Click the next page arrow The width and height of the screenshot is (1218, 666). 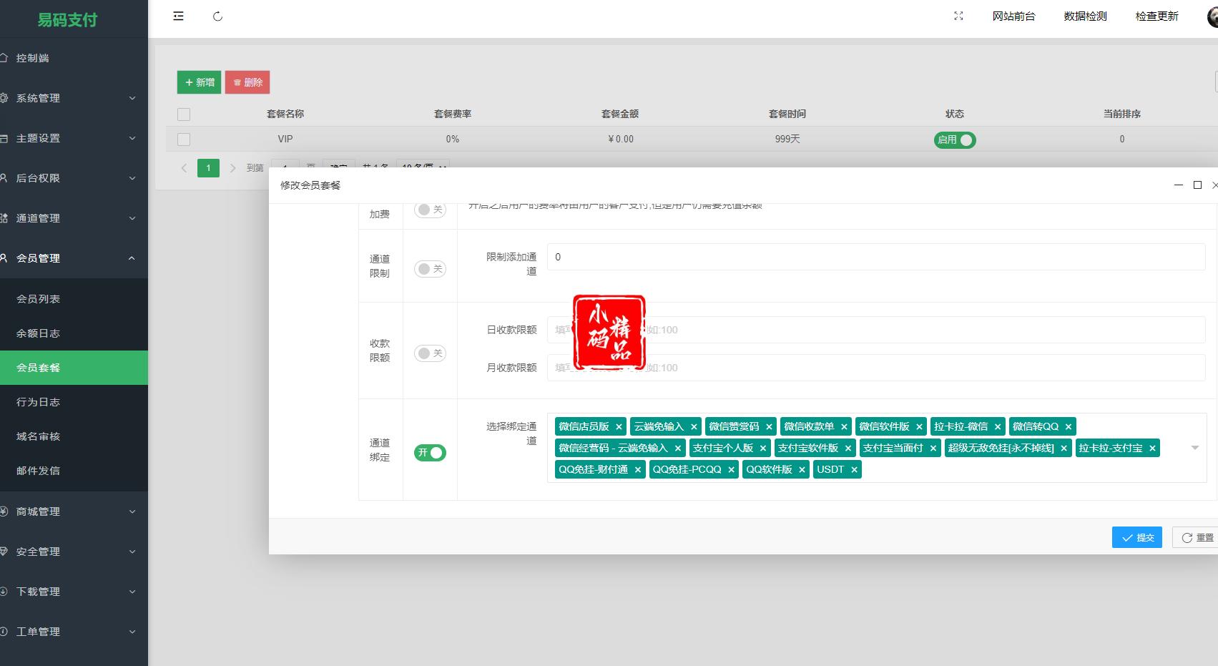(x=232, y=168)
